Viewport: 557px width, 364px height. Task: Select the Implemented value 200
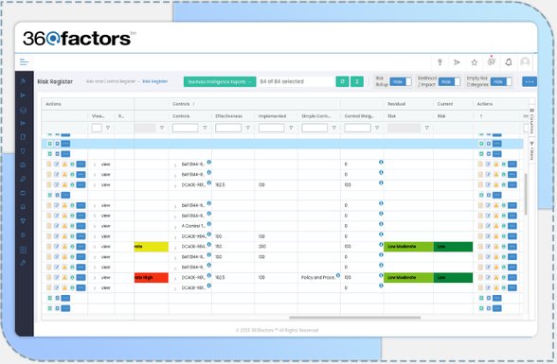coord(262,247)
